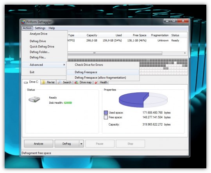211x173 pixels.
Task: Click the 148.277.141.504 free bytes value
Action: [x=152, y=117]
